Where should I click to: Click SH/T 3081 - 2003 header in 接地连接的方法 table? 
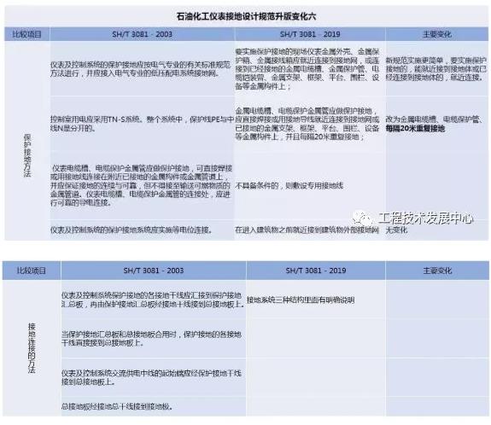coord(154,271)
